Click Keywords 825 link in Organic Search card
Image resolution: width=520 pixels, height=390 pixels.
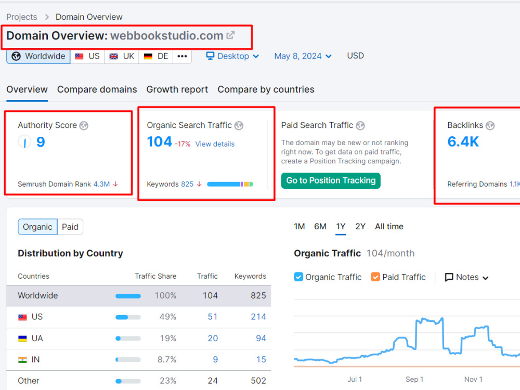click(x=187, y=184)
